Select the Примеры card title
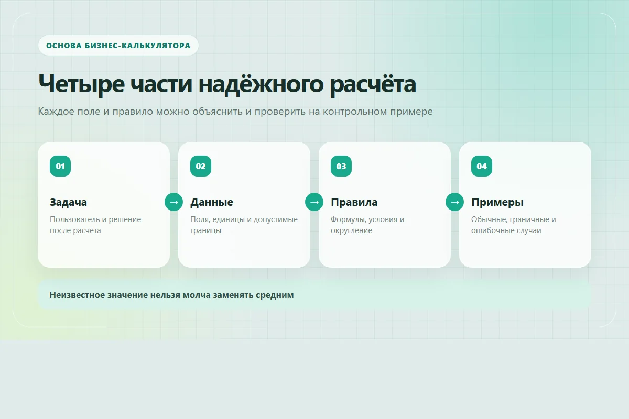 pyautogui.click(x=497, y=202)
